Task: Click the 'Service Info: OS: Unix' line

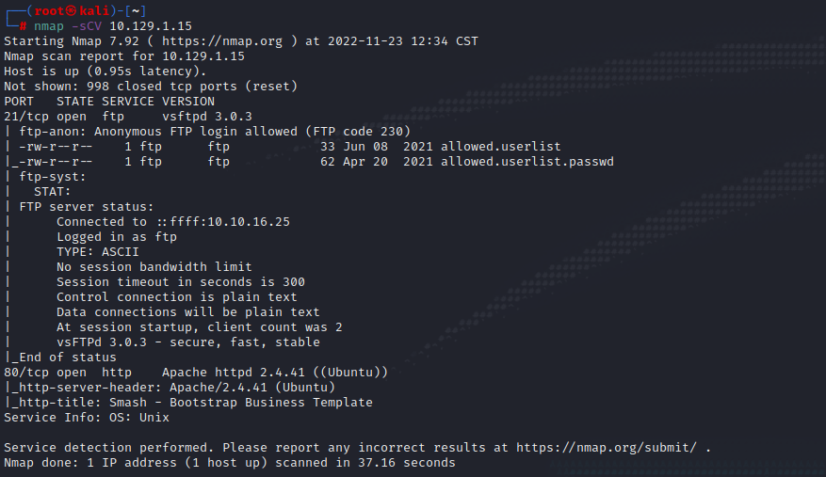Action: (83, 417)
